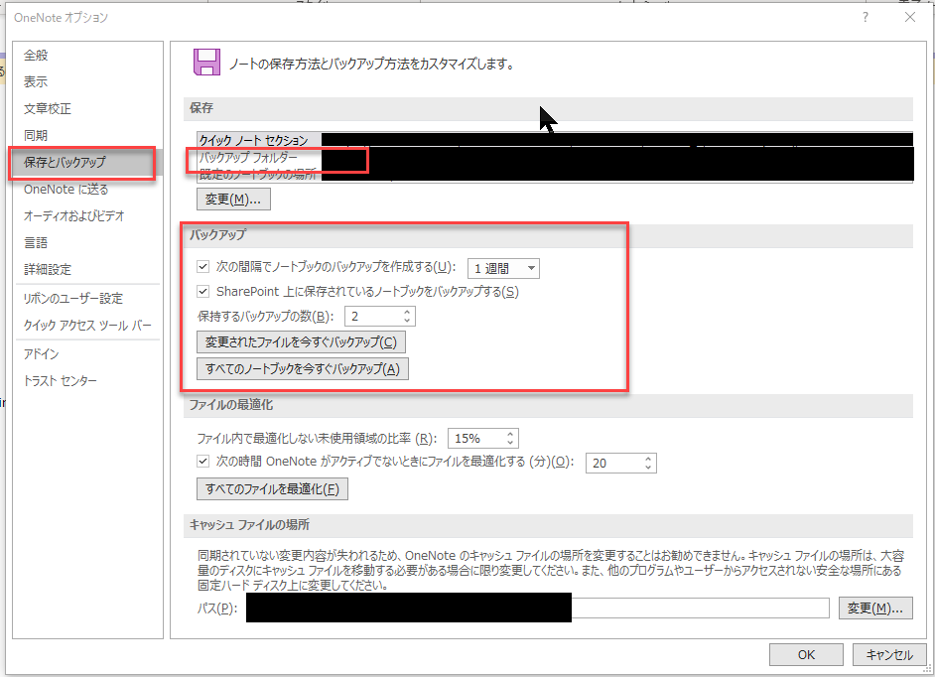The width and height of the screenshot is (935, 677).
Task: Click 変更(M) under the save locations list
Action: [x=234, y=200]
